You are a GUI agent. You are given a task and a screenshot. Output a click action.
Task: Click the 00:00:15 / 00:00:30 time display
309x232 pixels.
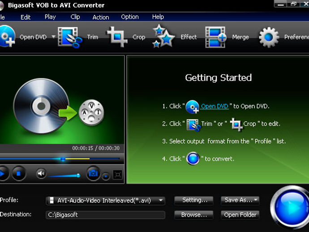tap(96, 148)
